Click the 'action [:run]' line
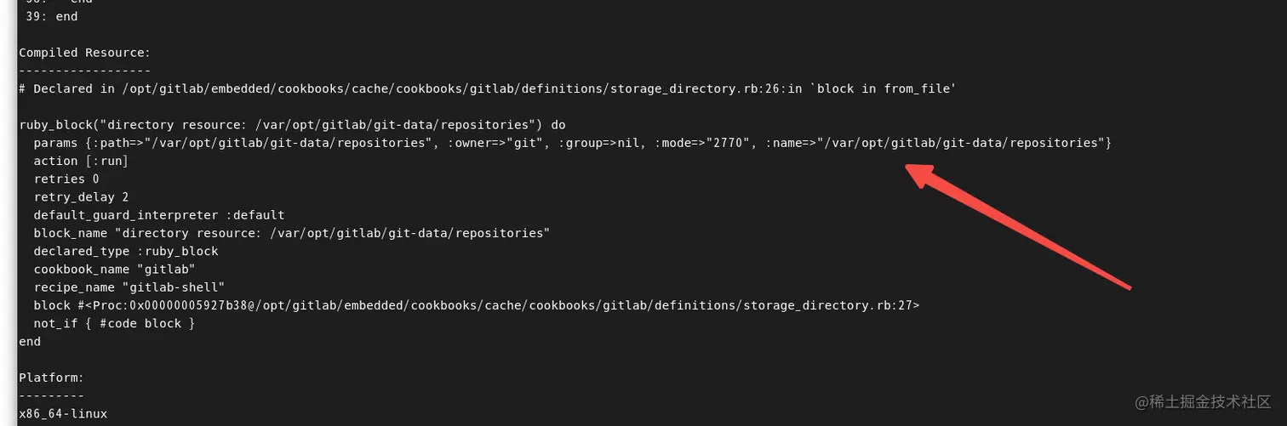 click(x=81, y=161)
